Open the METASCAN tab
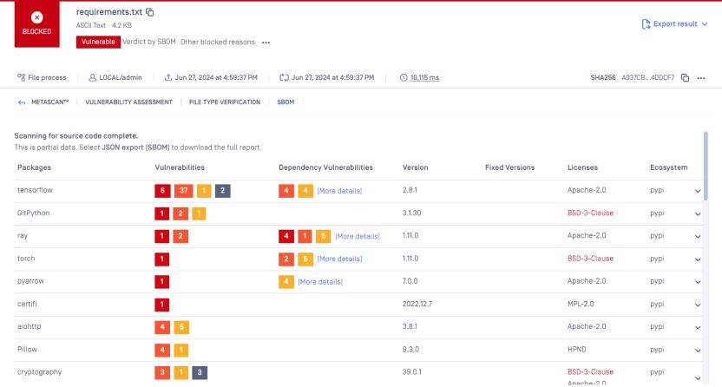Viewport: 722px width, 387px height. 49,102
